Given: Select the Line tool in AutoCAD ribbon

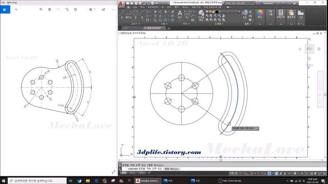Looking at the screenshot, I should point(122,14).
